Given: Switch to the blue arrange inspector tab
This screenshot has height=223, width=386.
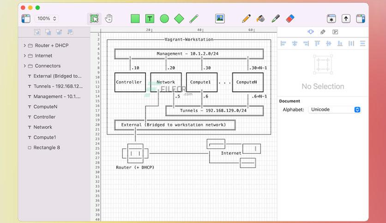Looking at the screenshot, I should [311, 32].
